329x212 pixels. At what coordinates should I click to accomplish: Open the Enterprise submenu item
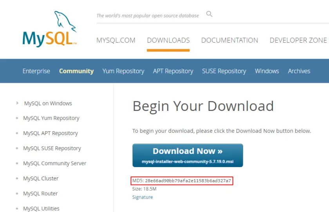pyautogui.click(x=36, y=71)
